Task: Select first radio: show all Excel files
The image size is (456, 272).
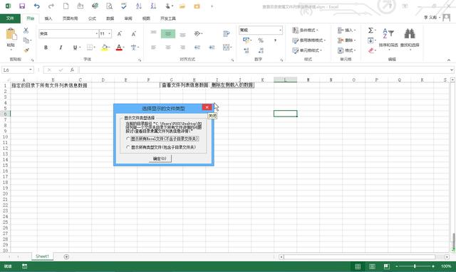Action: click(x=128, y=139)
